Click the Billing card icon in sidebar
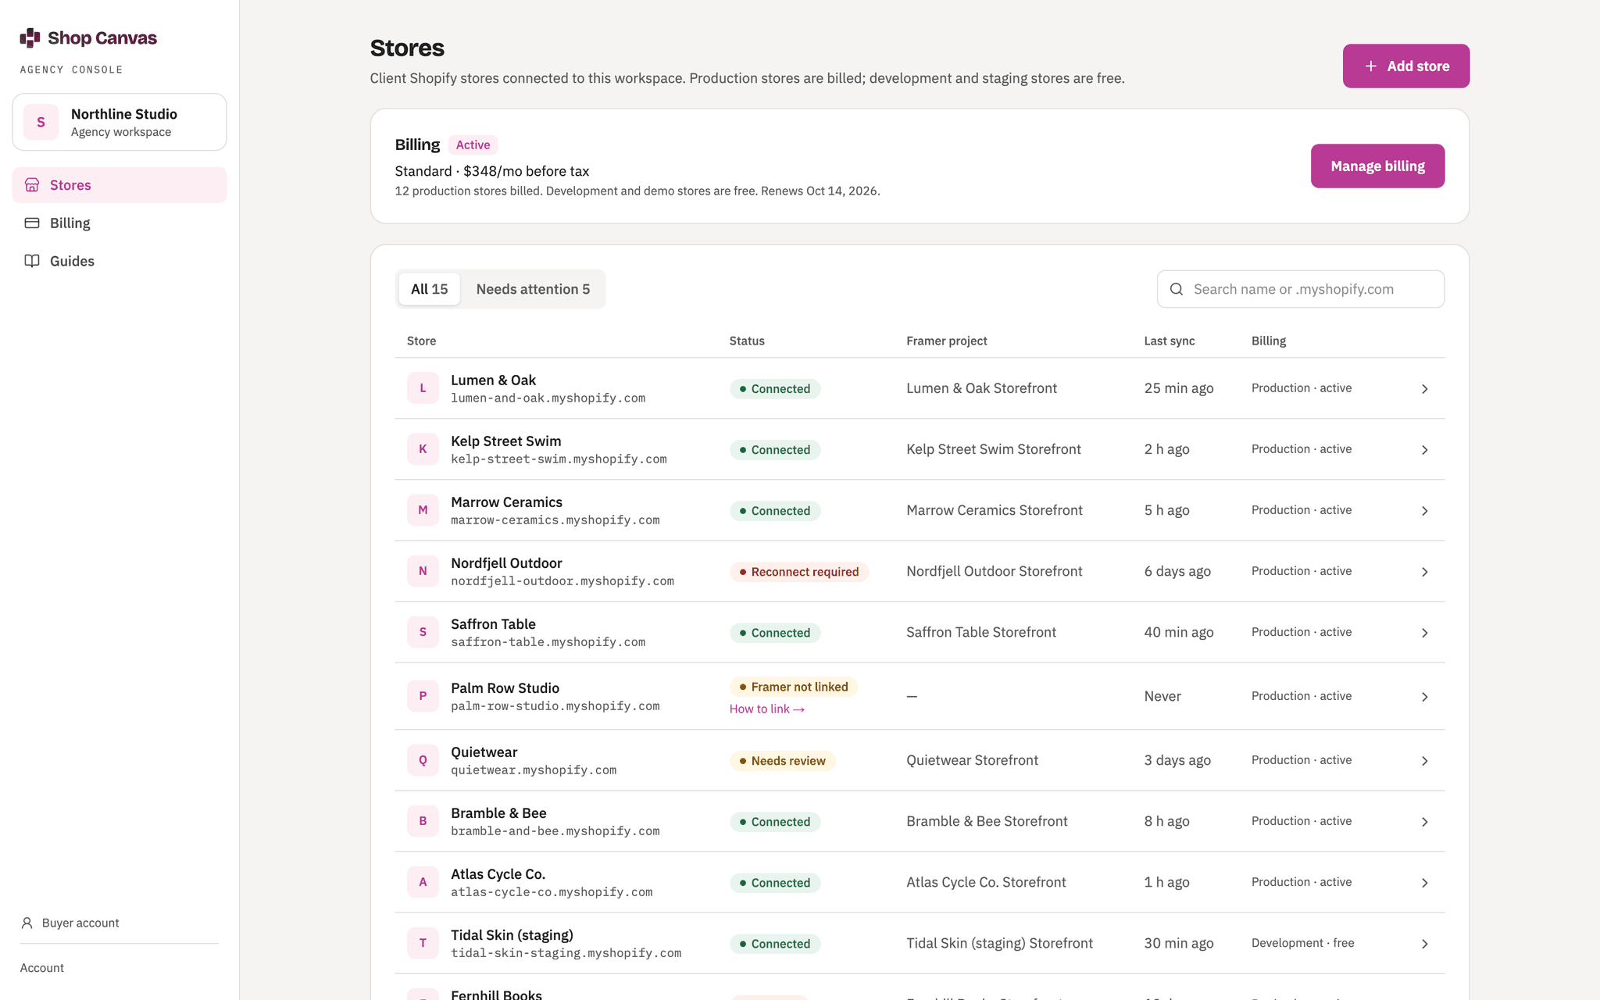The image size is (1600, 1000). click(x=32, y=223)
